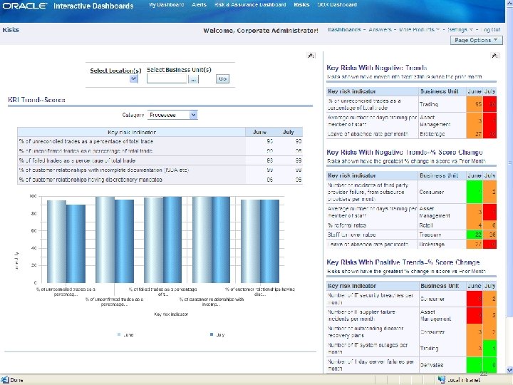Open the Alerts tab
The height and width of the screenshot is (385, 513).
click(199, 5)
